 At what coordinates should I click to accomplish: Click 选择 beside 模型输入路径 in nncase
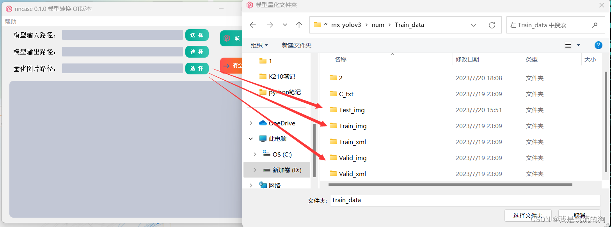point(197,35)
